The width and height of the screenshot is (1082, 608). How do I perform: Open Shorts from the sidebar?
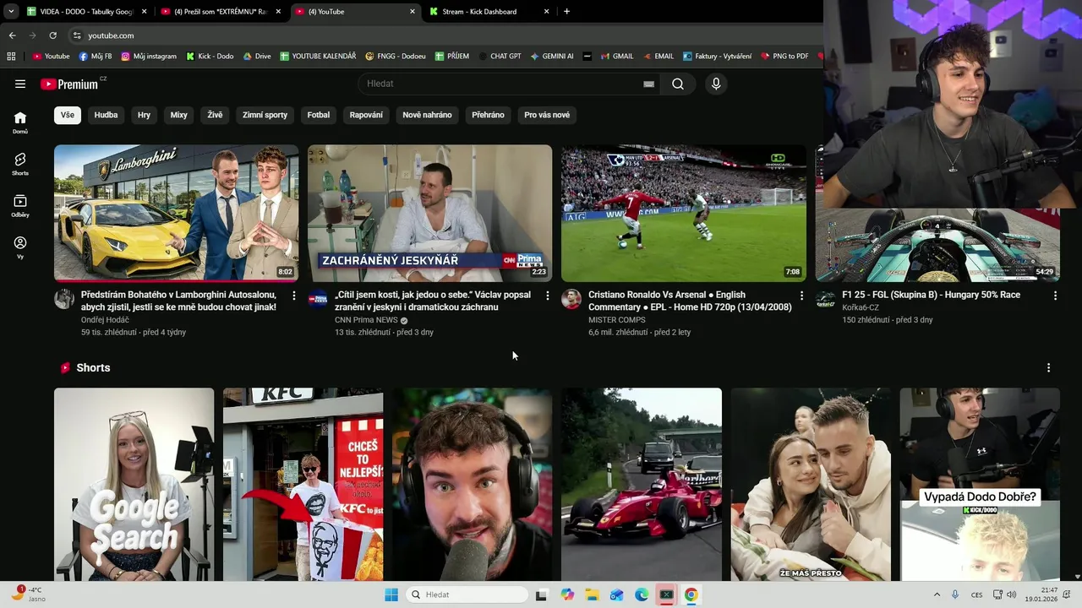[x=20, y=164]
